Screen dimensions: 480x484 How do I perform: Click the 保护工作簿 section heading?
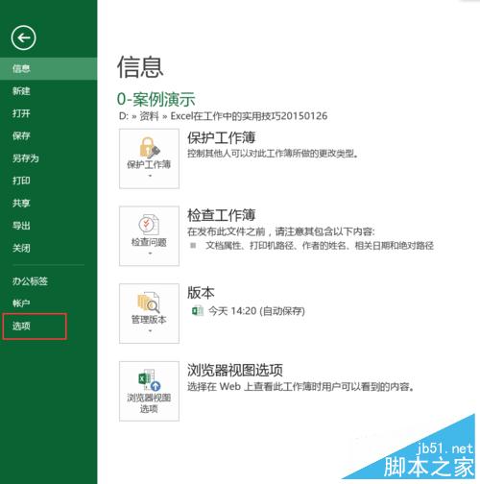point(221,137)
